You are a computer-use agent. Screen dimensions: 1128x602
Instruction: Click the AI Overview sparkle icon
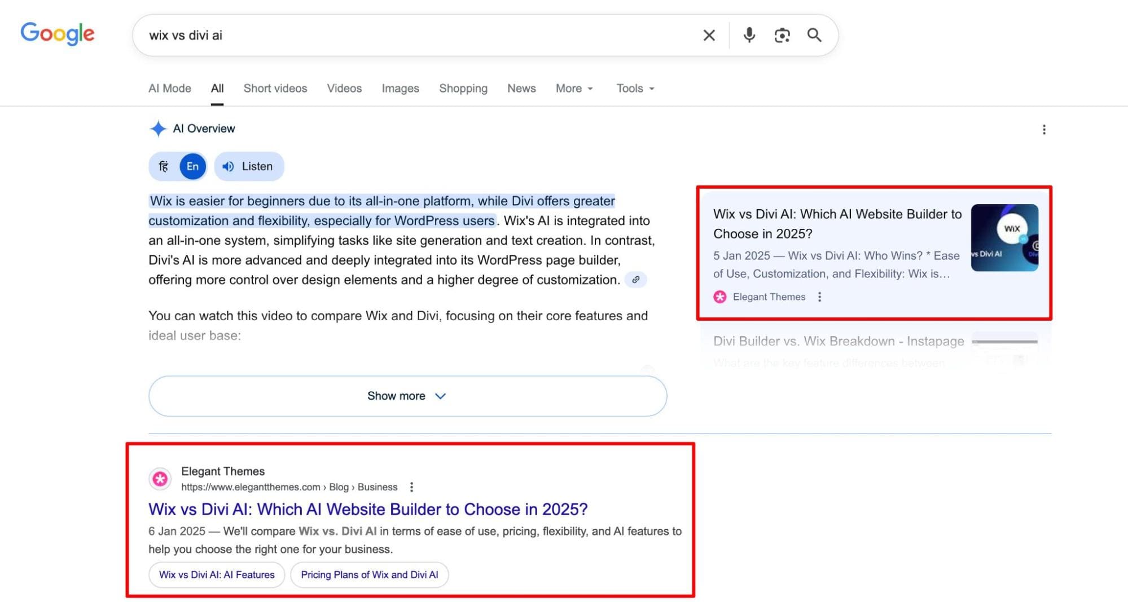[x=158, y=129]
